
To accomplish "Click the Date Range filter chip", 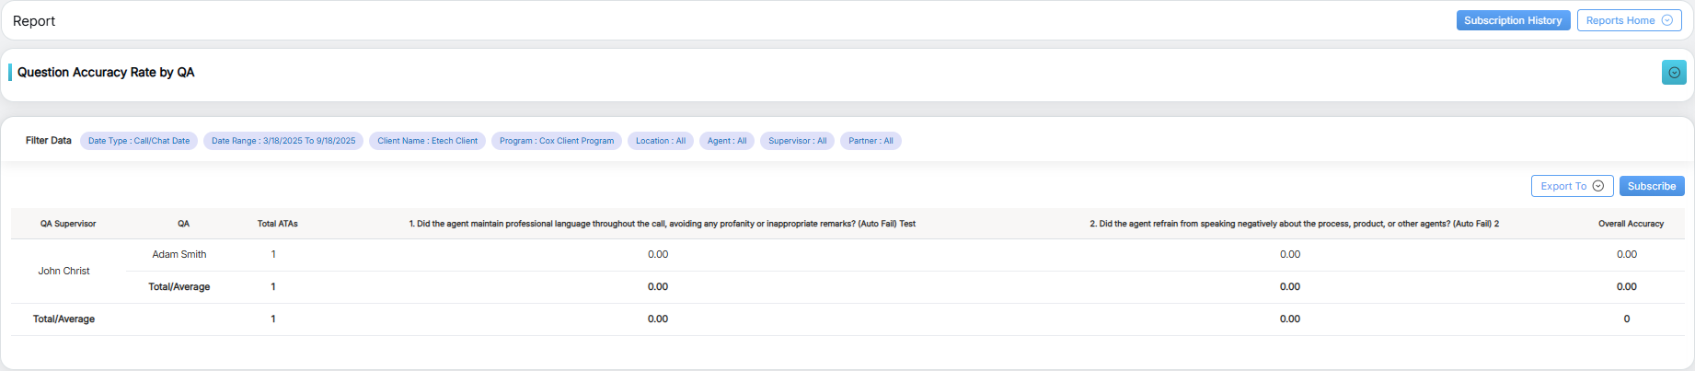I will (x=283, y=141).
